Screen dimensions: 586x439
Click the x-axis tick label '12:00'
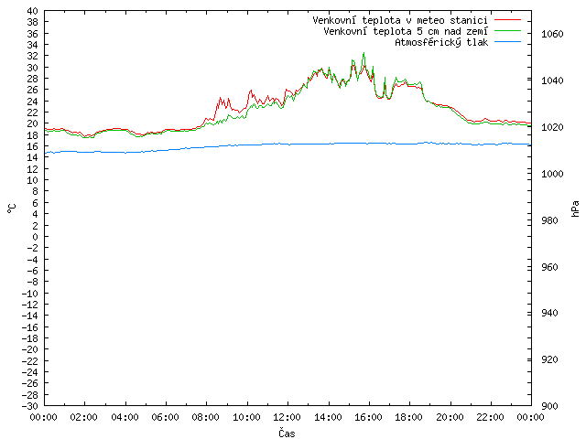pyautogui.click(x=287, y=417)
